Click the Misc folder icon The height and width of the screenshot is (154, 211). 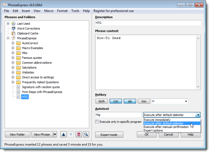(x=19, y=53)
